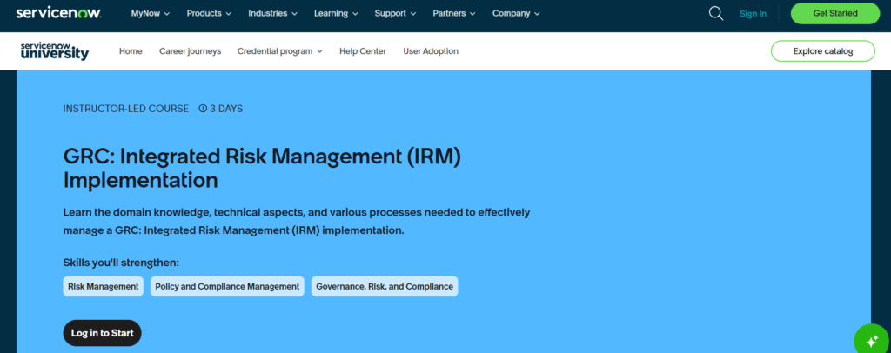
Task: Open the Help Center link
Action: coord(363,51)
